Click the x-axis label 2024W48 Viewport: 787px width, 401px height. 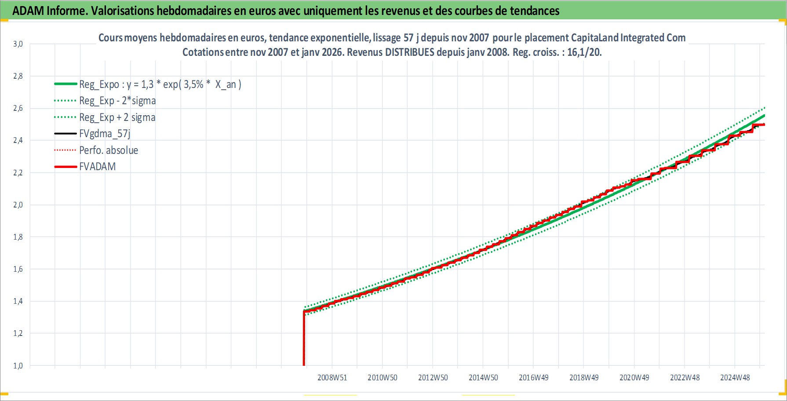click(x=735, y=378)
